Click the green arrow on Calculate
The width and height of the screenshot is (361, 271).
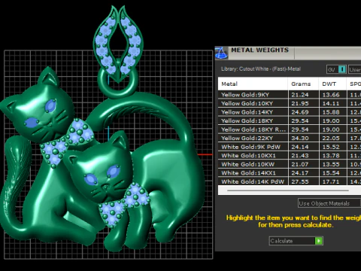pos(319,241)
